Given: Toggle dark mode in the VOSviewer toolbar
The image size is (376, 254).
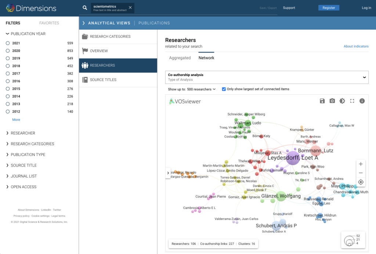Looking at the screenshot, I should click(x=342, y=101).
